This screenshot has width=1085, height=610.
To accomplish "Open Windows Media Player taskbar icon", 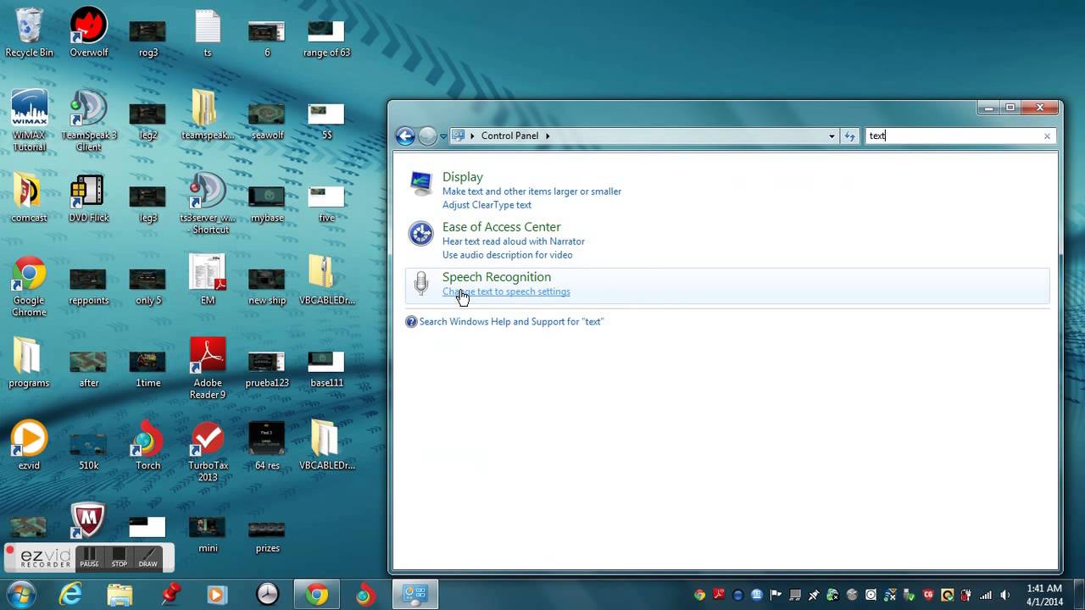I will pyautogui.click(x=217, y=595).
